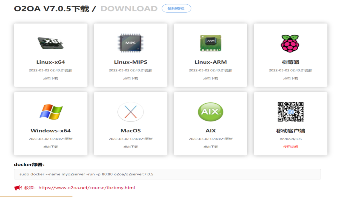Choose the Raspberry Pi logo icon
351x197 pixels.
[290, 43]
